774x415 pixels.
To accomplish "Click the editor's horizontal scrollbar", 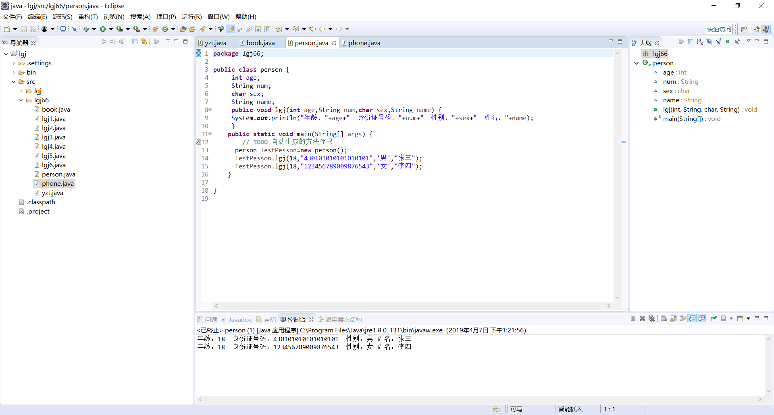I will (x=412, y=306).
